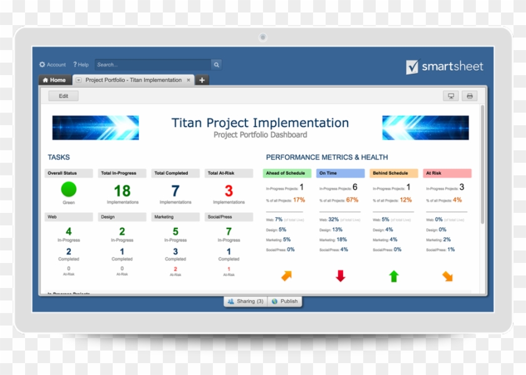This screenshot has width=526, height=375.
Task: Click the search magnifier button
Action: pos(217,64)
